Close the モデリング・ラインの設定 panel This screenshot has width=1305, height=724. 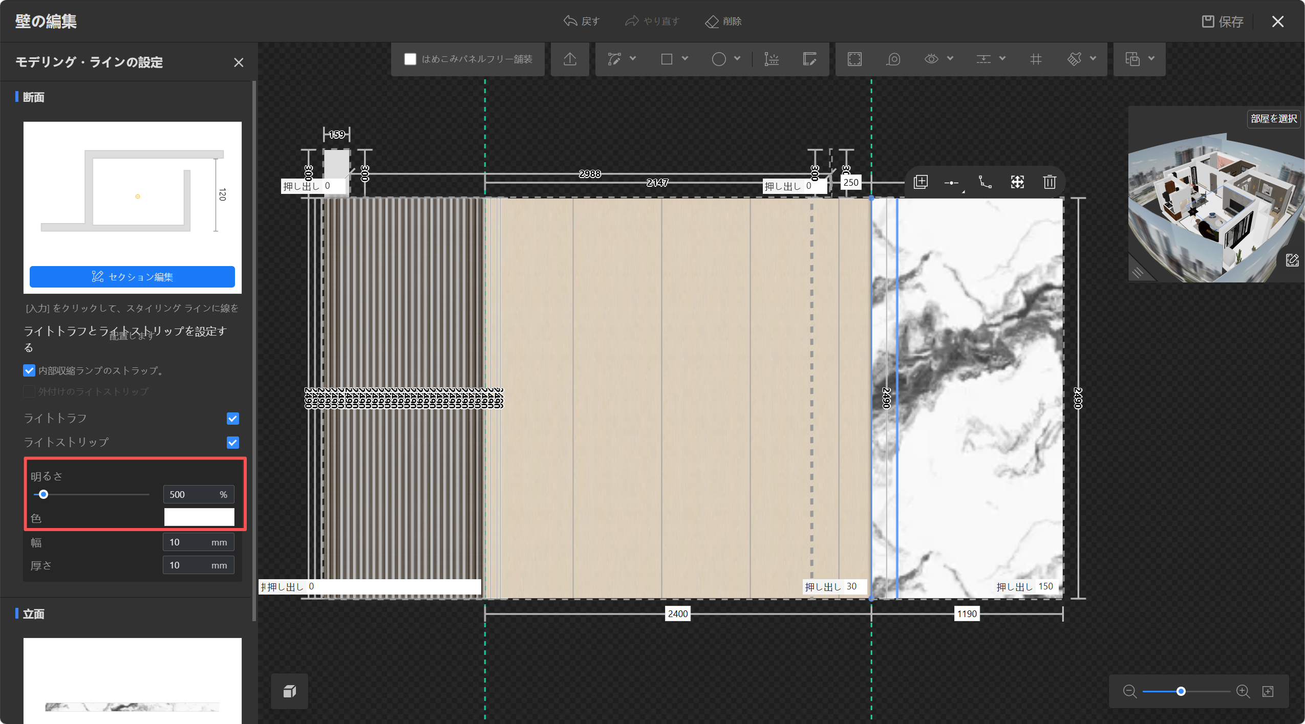[x=239, y=62]
